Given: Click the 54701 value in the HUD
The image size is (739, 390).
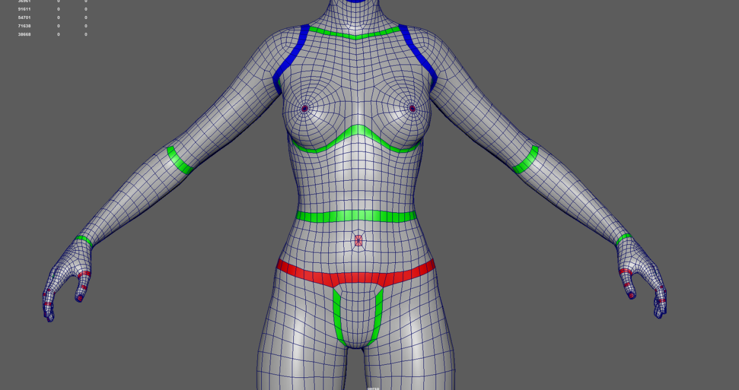Looking at the screenshot, I should coord(24,17).
